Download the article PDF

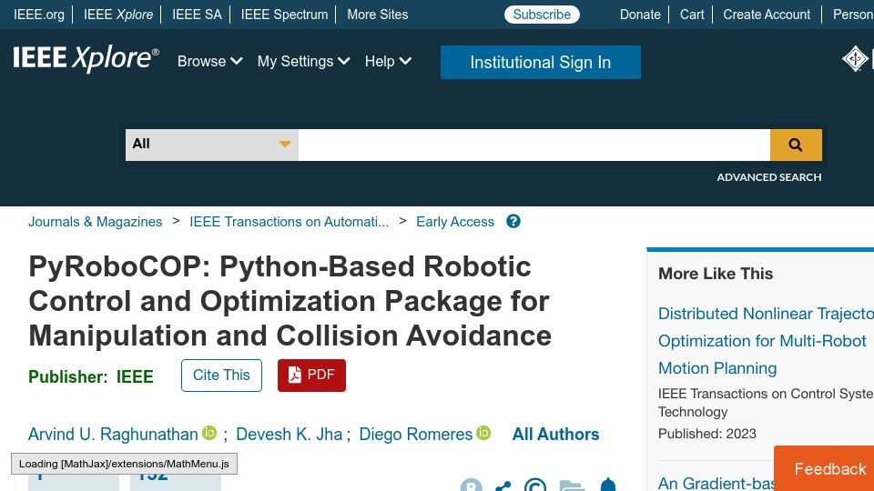pyautogui.click(x=311, y=376)
